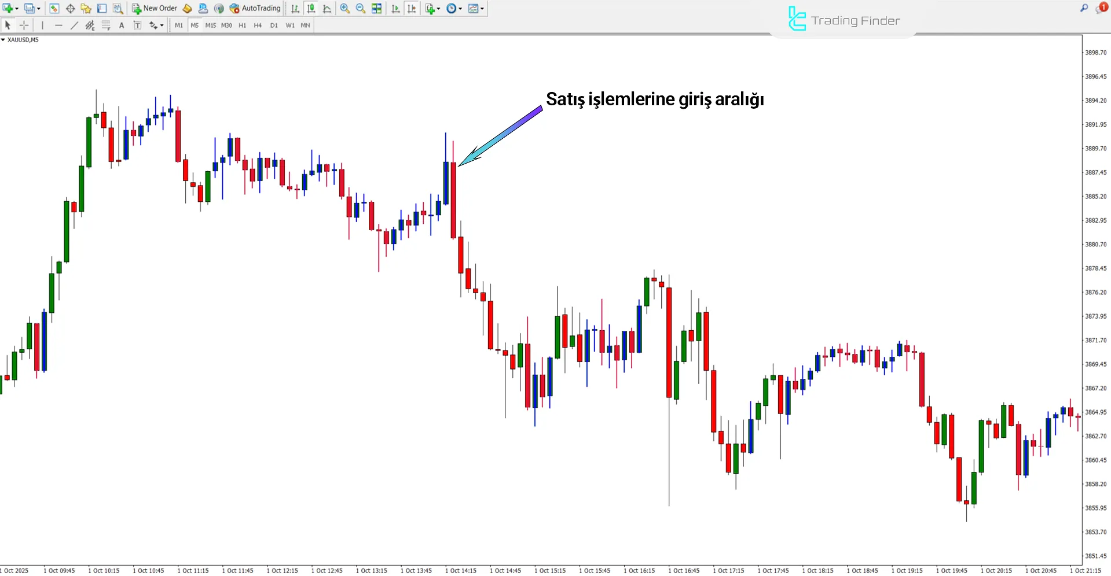Select the crosshair cursor tool

[x=24, y=25]
